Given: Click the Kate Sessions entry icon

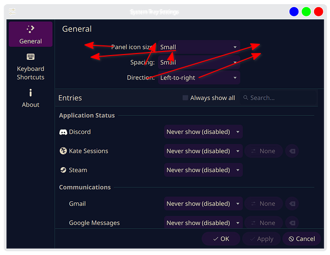Looking at the screenshot, I should pyautogui.click(x=63, y=151).
